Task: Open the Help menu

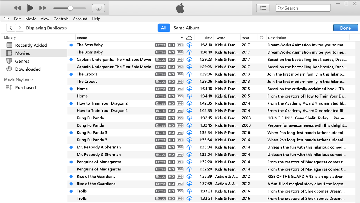Action: point(96,19)
